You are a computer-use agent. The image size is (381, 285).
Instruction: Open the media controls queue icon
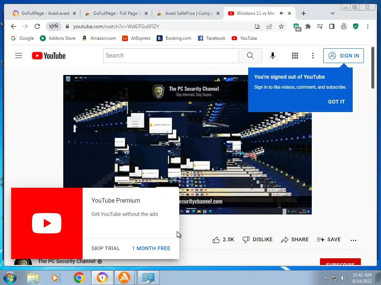320,26
